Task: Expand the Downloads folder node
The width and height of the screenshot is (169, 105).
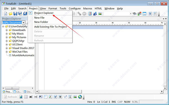Action: click(x=7, y=30)
